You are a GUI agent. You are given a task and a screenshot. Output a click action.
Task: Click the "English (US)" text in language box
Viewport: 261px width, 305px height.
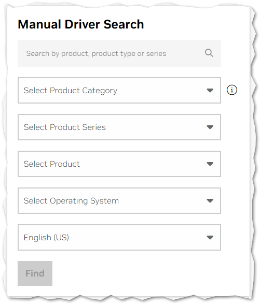(46, 238)
